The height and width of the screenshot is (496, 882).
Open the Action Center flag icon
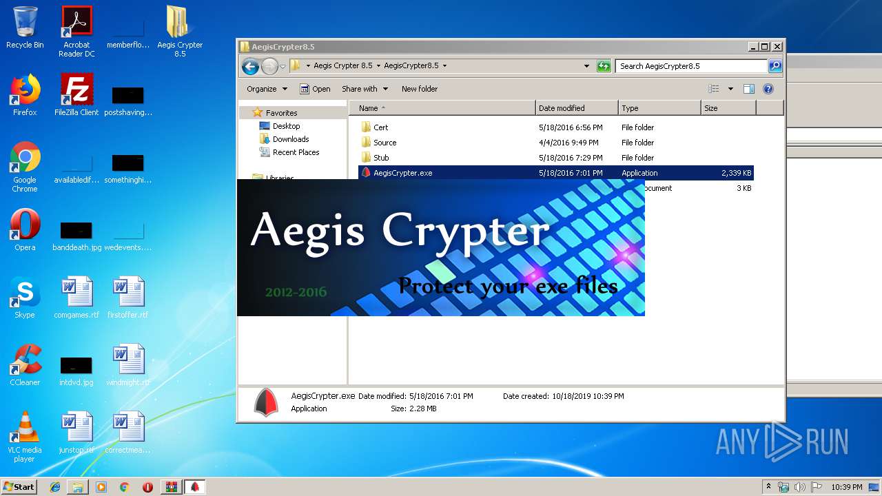[817, 487]
